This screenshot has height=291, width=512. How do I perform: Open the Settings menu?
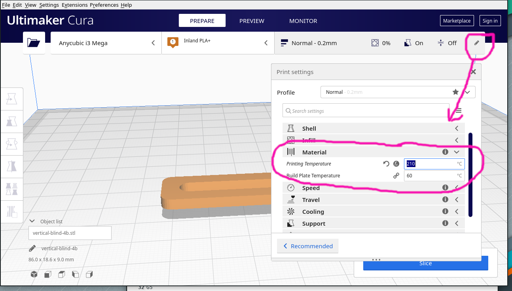(49, 5)
